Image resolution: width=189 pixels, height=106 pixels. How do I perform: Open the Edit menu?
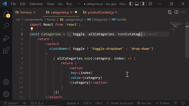point(23,4)
